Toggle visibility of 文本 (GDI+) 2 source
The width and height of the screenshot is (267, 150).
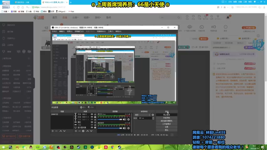(92, 117)
